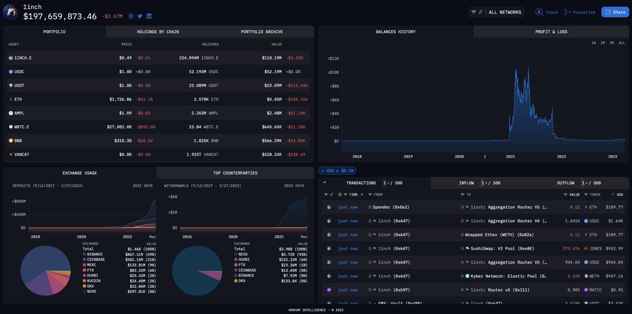This screenshot has width=632, height=314.
Task: Click the filter icon next to ALL NETWORKS
Action: pos(472,12)
